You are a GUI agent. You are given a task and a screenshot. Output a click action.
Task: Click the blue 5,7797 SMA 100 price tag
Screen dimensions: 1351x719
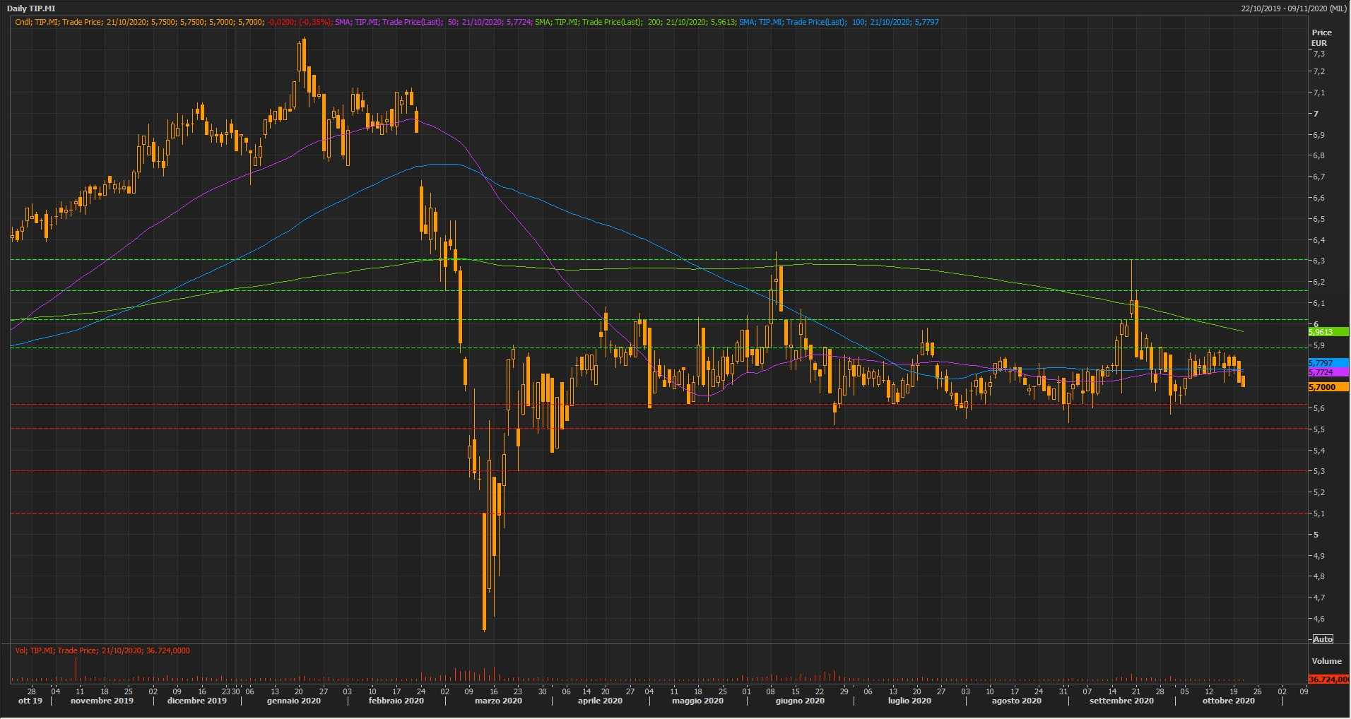coord(1326,363)
